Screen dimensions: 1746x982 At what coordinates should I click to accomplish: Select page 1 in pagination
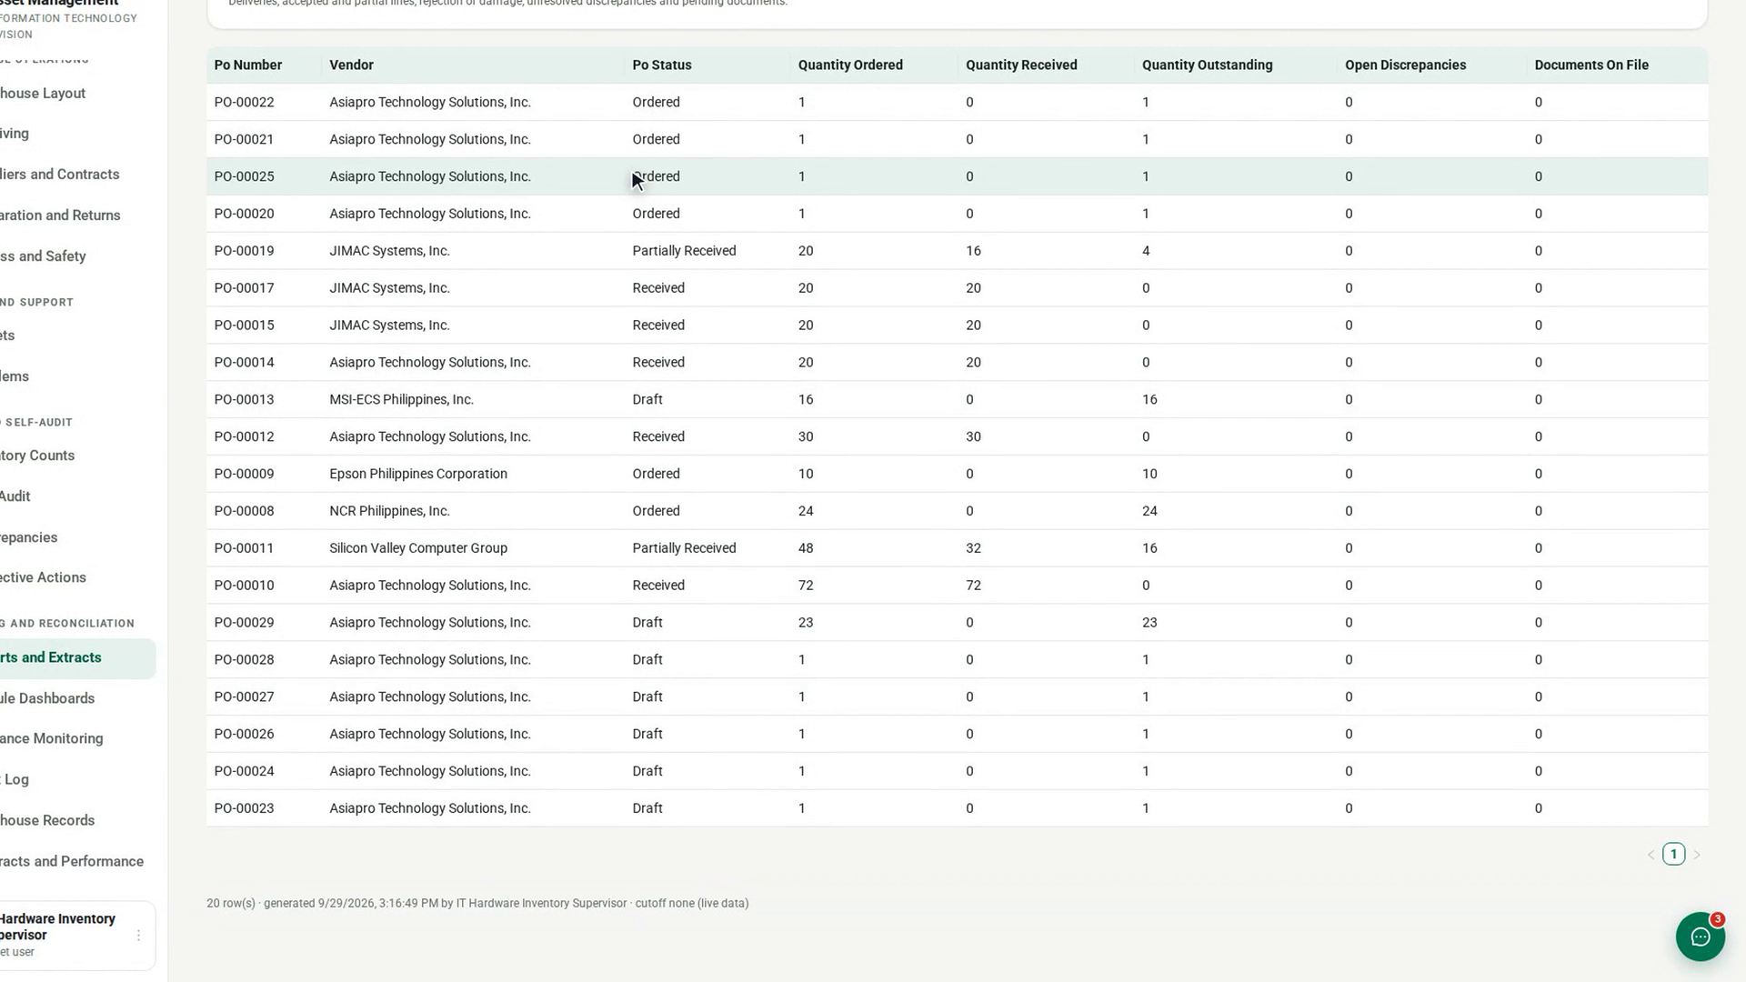tap(1673, 854)
